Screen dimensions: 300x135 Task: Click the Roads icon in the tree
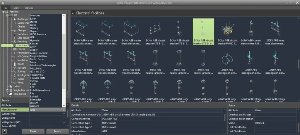click(15, 64)
